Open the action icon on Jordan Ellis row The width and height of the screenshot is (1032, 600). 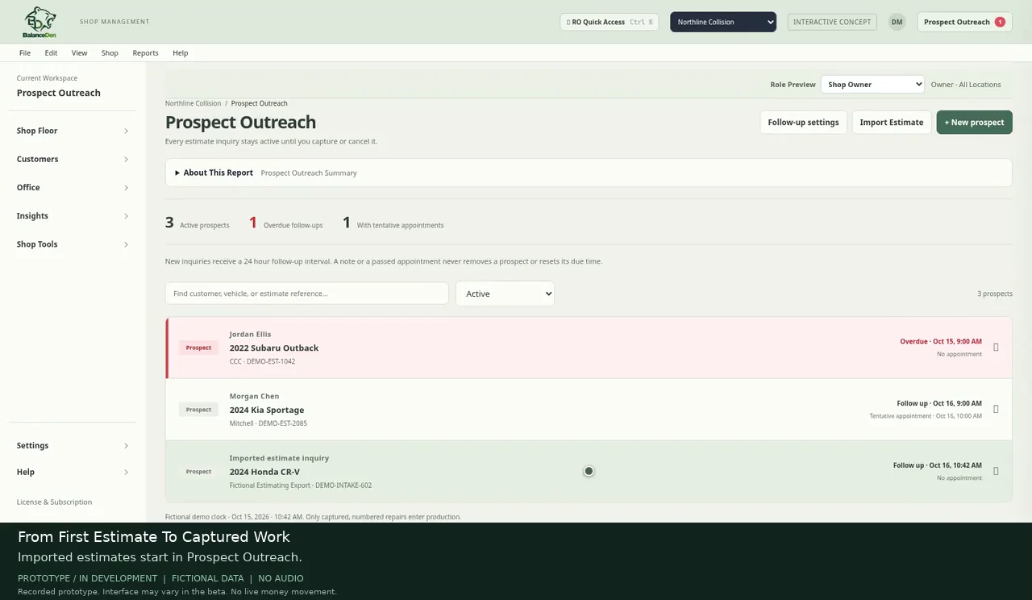pyautogui.click(x=996, y=348)
